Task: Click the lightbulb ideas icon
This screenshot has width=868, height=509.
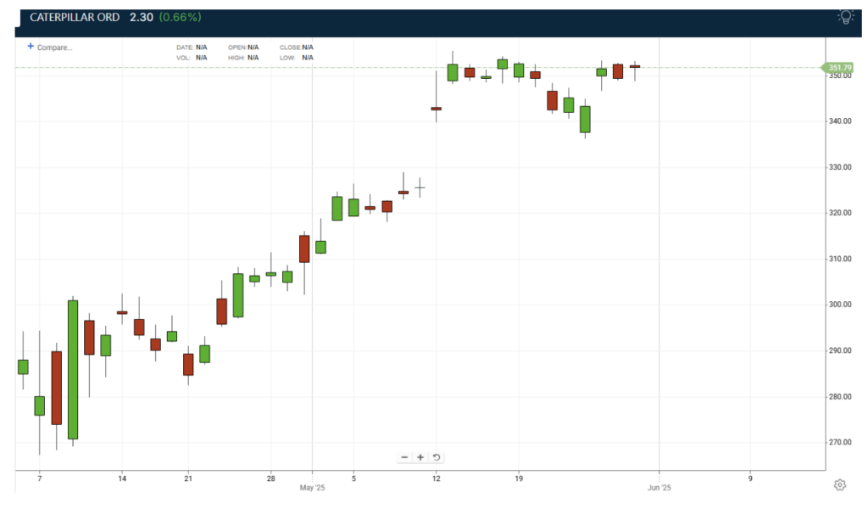Action: [845, 17]
